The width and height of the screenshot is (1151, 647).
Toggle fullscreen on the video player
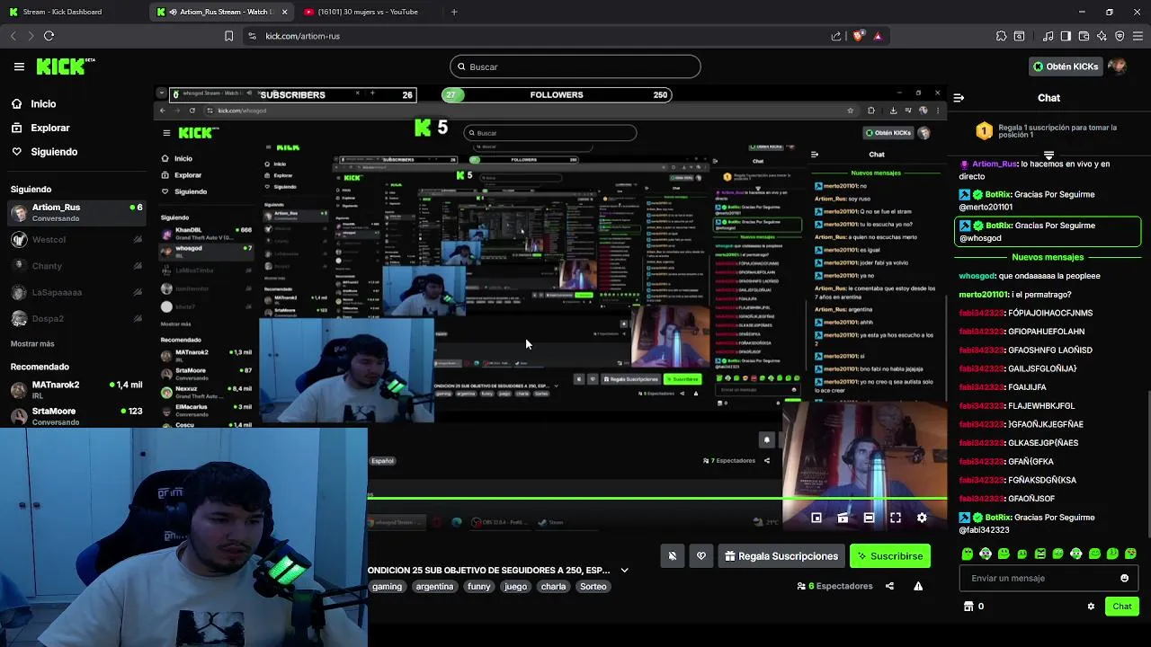pyautogui.click(x=896, y=518)
